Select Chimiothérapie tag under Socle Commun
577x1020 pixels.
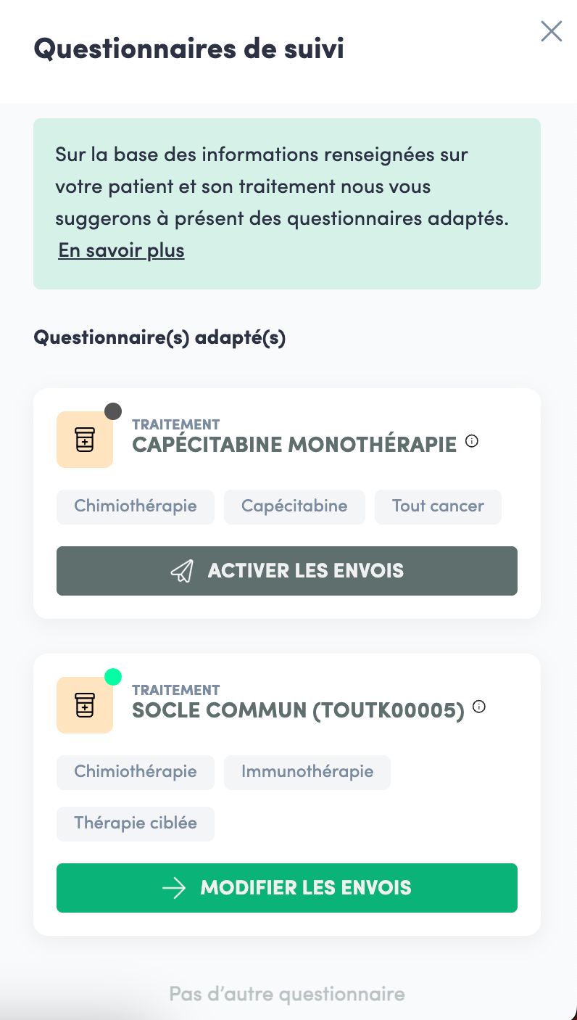(136, 772)
